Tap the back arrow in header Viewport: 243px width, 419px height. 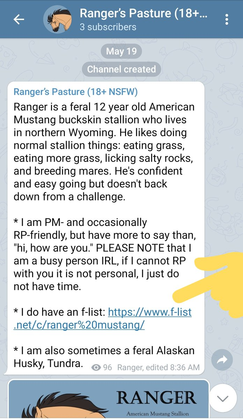tap(19, 20)
